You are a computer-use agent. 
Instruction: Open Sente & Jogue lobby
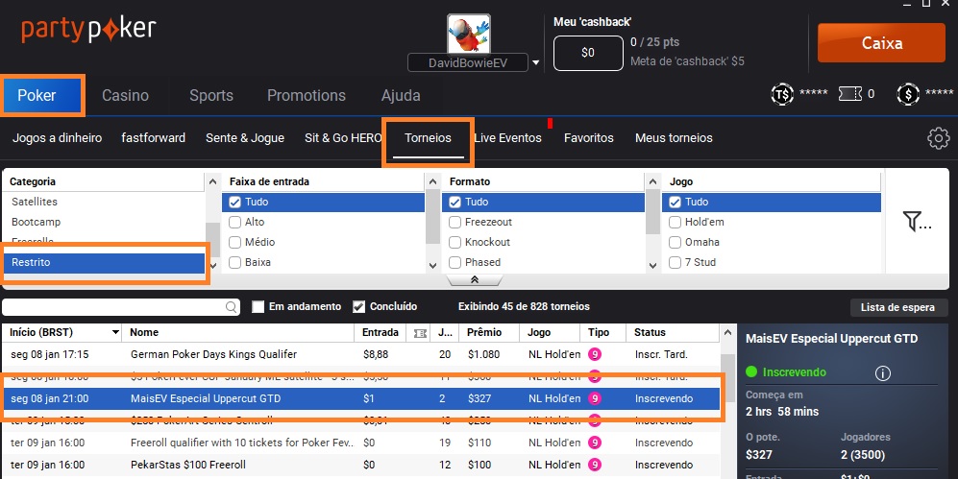pyautogui.click(x=245, y=138)
